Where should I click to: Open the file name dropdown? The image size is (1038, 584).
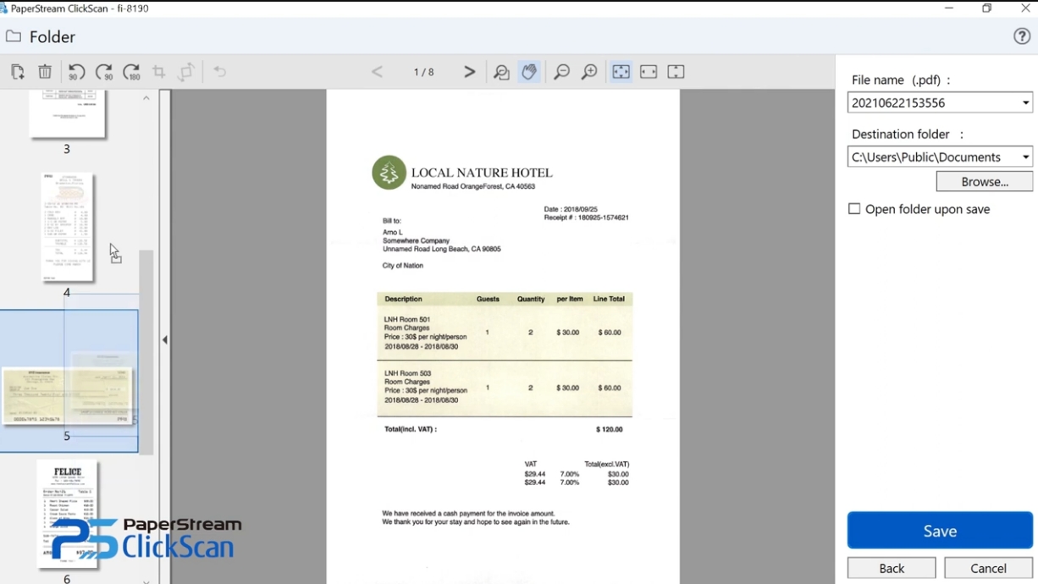click(x=1024, y=102)
